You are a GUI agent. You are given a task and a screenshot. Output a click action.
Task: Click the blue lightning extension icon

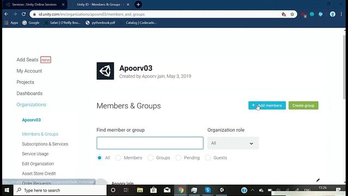pyautogui.click(x=320, y=14)
